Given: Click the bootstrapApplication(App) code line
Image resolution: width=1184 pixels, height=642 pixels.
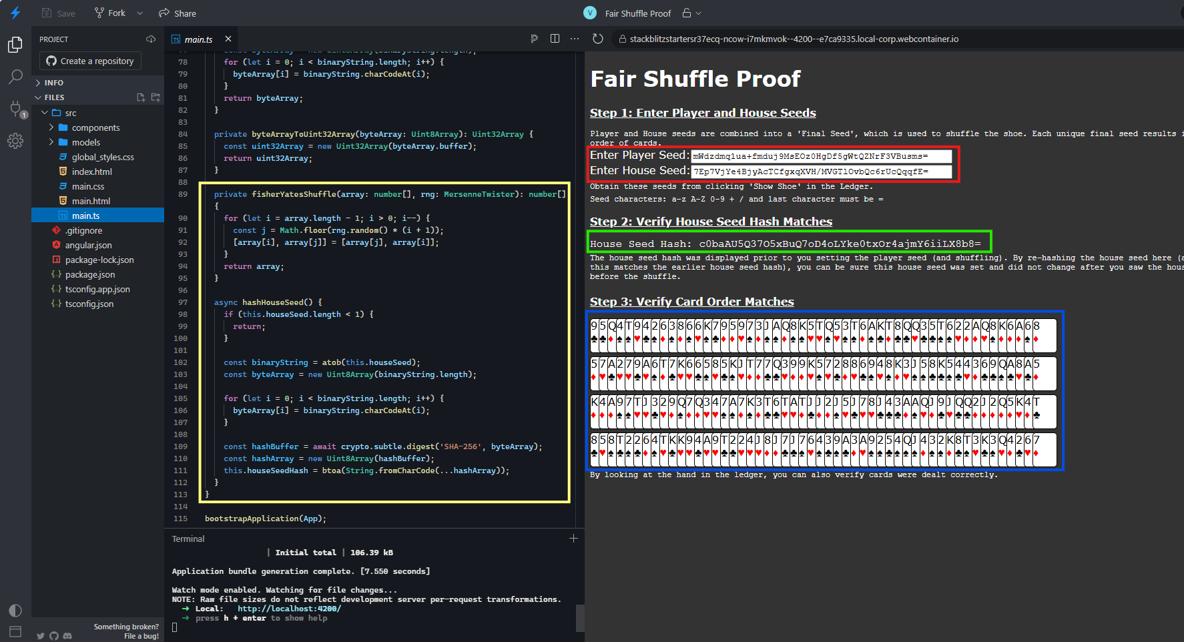Looking at the screenshot, I should pyautogui.click(x=266, y=519).
